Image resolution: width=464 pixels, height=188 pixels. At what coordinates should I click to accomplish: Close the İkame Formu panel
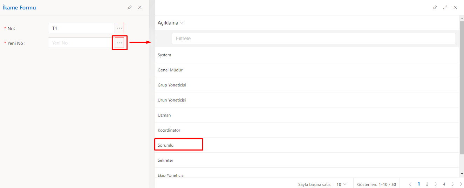coord(140,7)
